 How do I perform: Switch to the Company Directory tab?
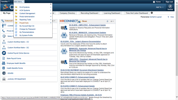pos(67,13)
